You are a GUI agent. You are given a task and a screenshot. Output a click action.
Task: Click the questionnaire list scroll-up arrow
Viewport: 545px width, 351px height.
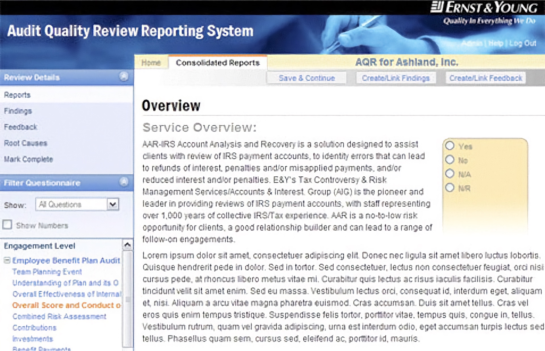[x=127, y=245]
